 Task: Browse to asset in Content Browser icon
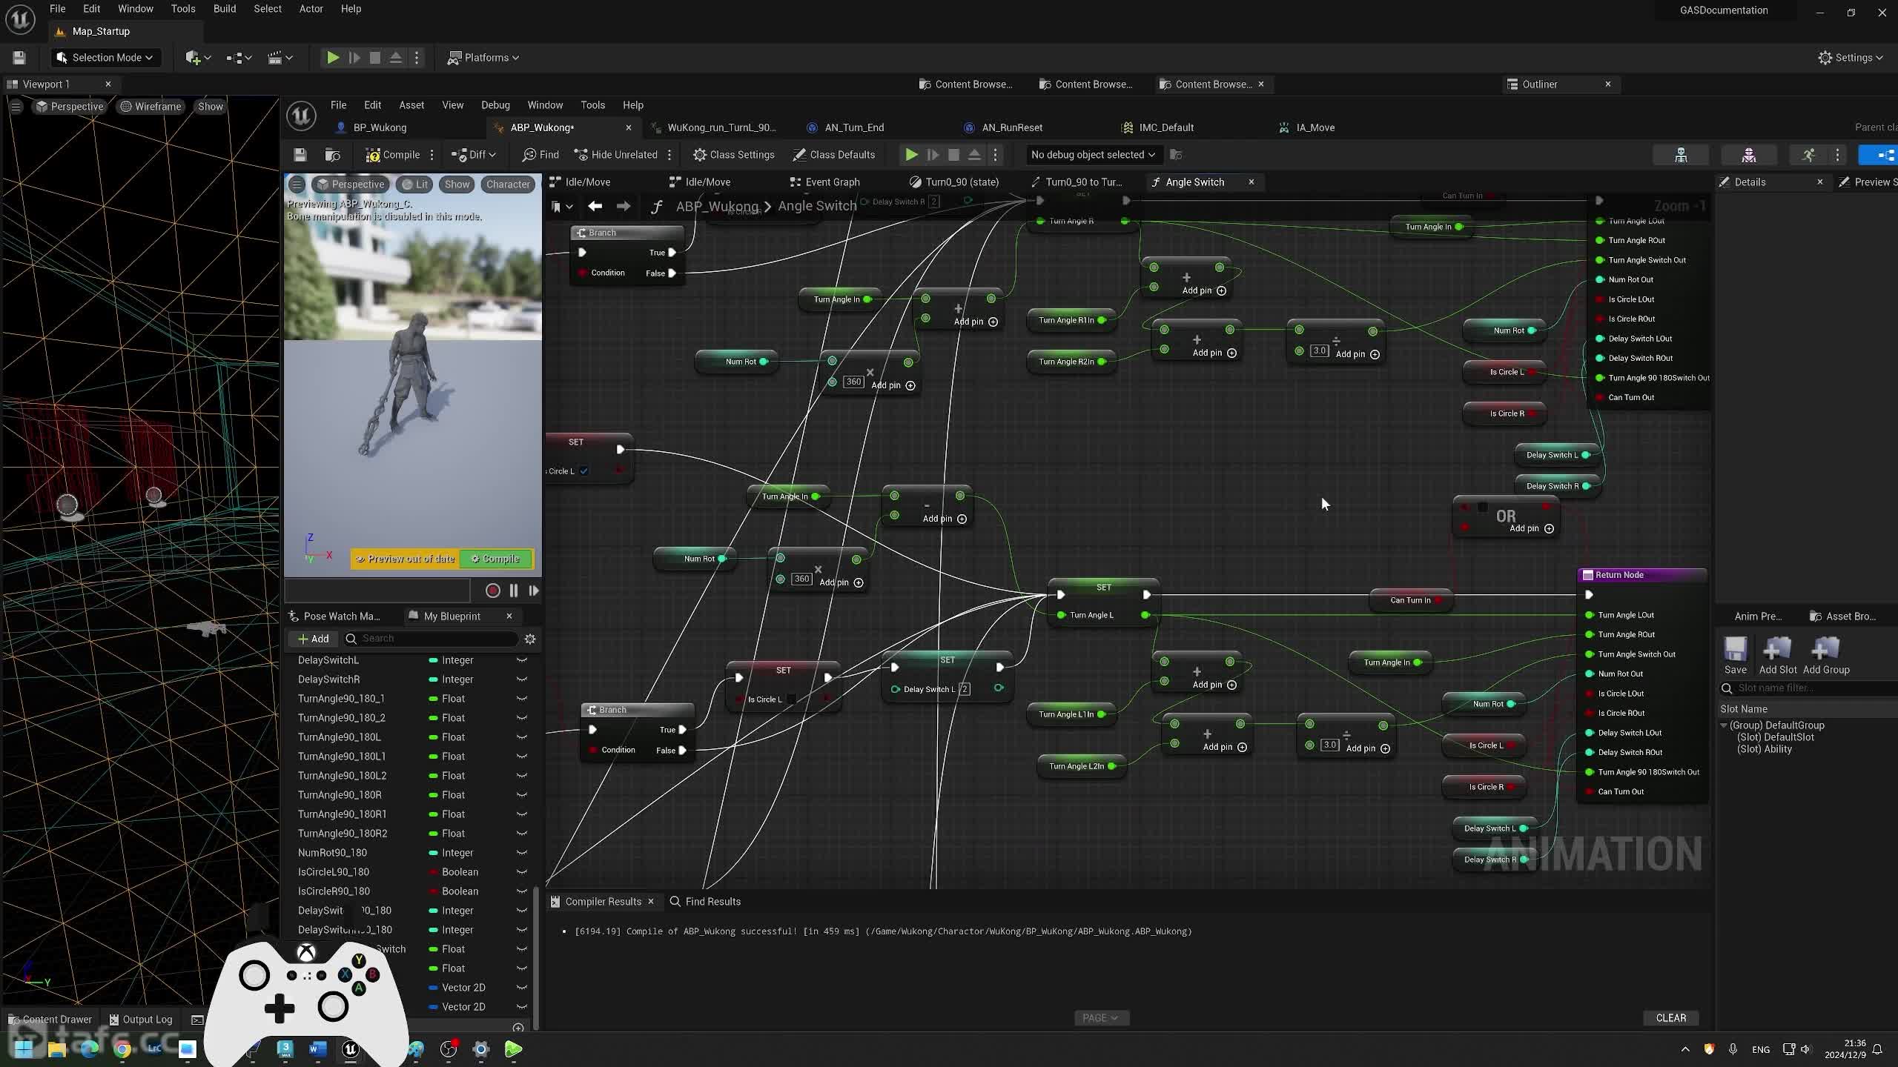pos(333,154)
